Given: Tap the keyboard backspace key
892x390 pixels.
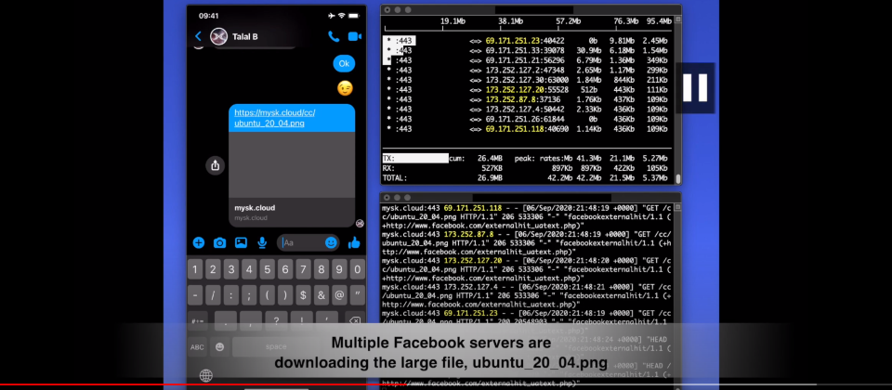Looking at the screenshot, I should coord(354,321).
